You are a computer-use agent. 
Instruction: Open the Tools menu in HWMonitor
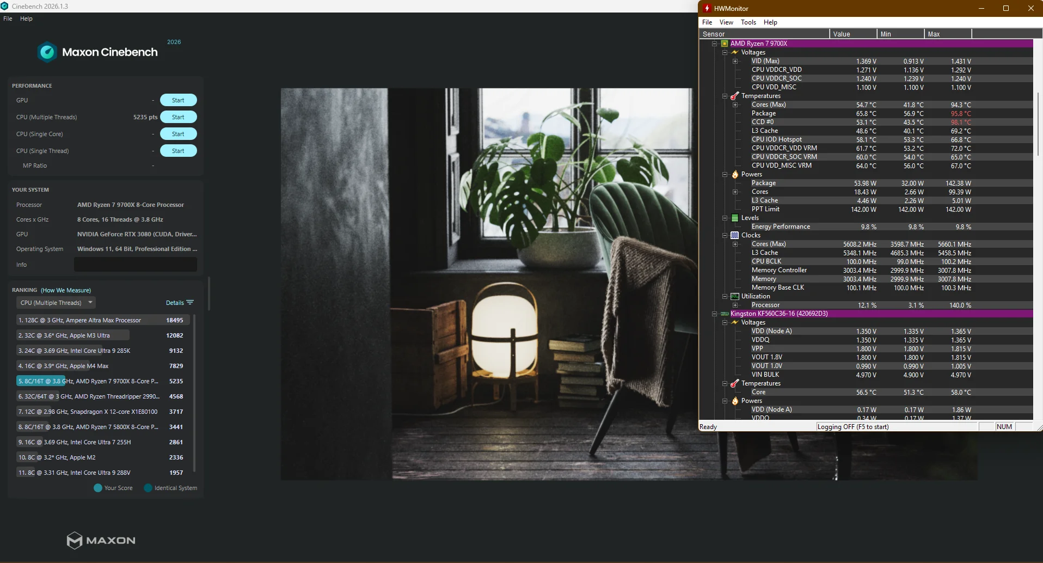coord(748,22)
